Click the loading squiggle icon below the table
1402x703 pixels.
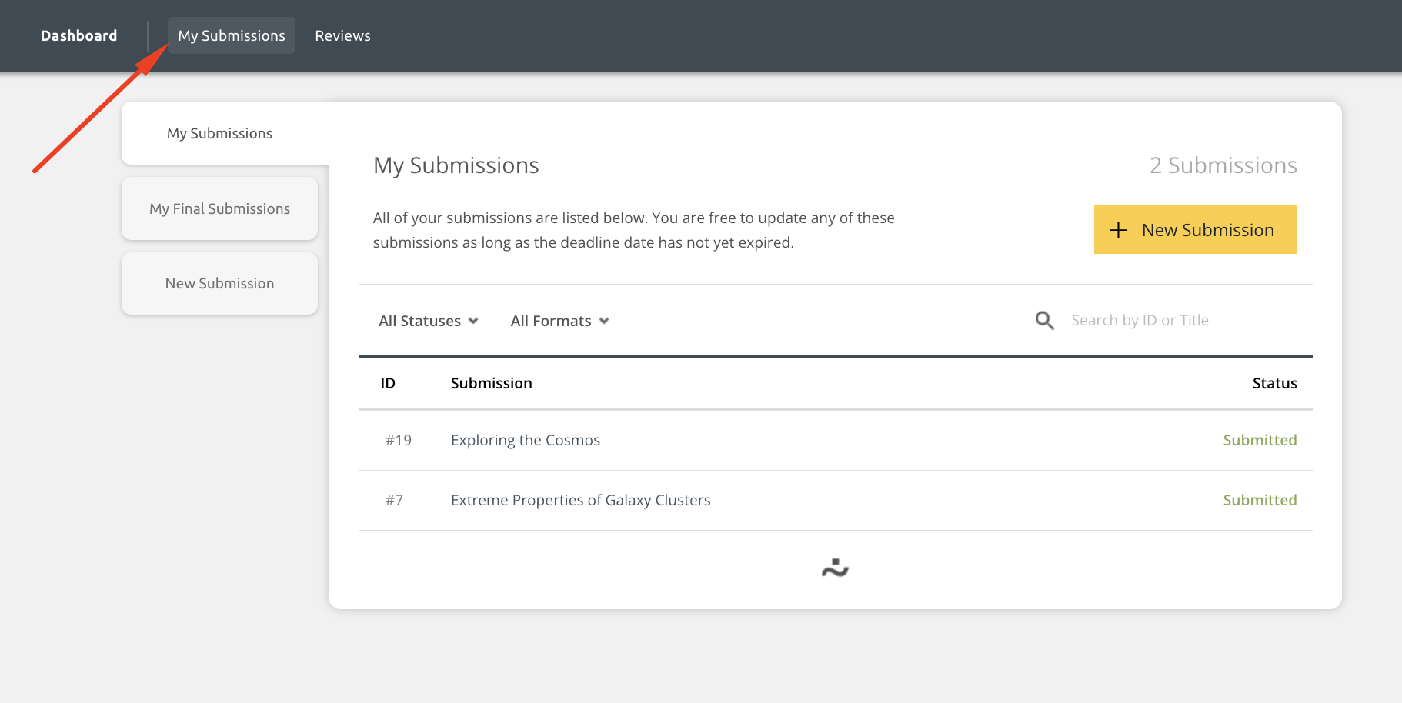click(835, 568)
